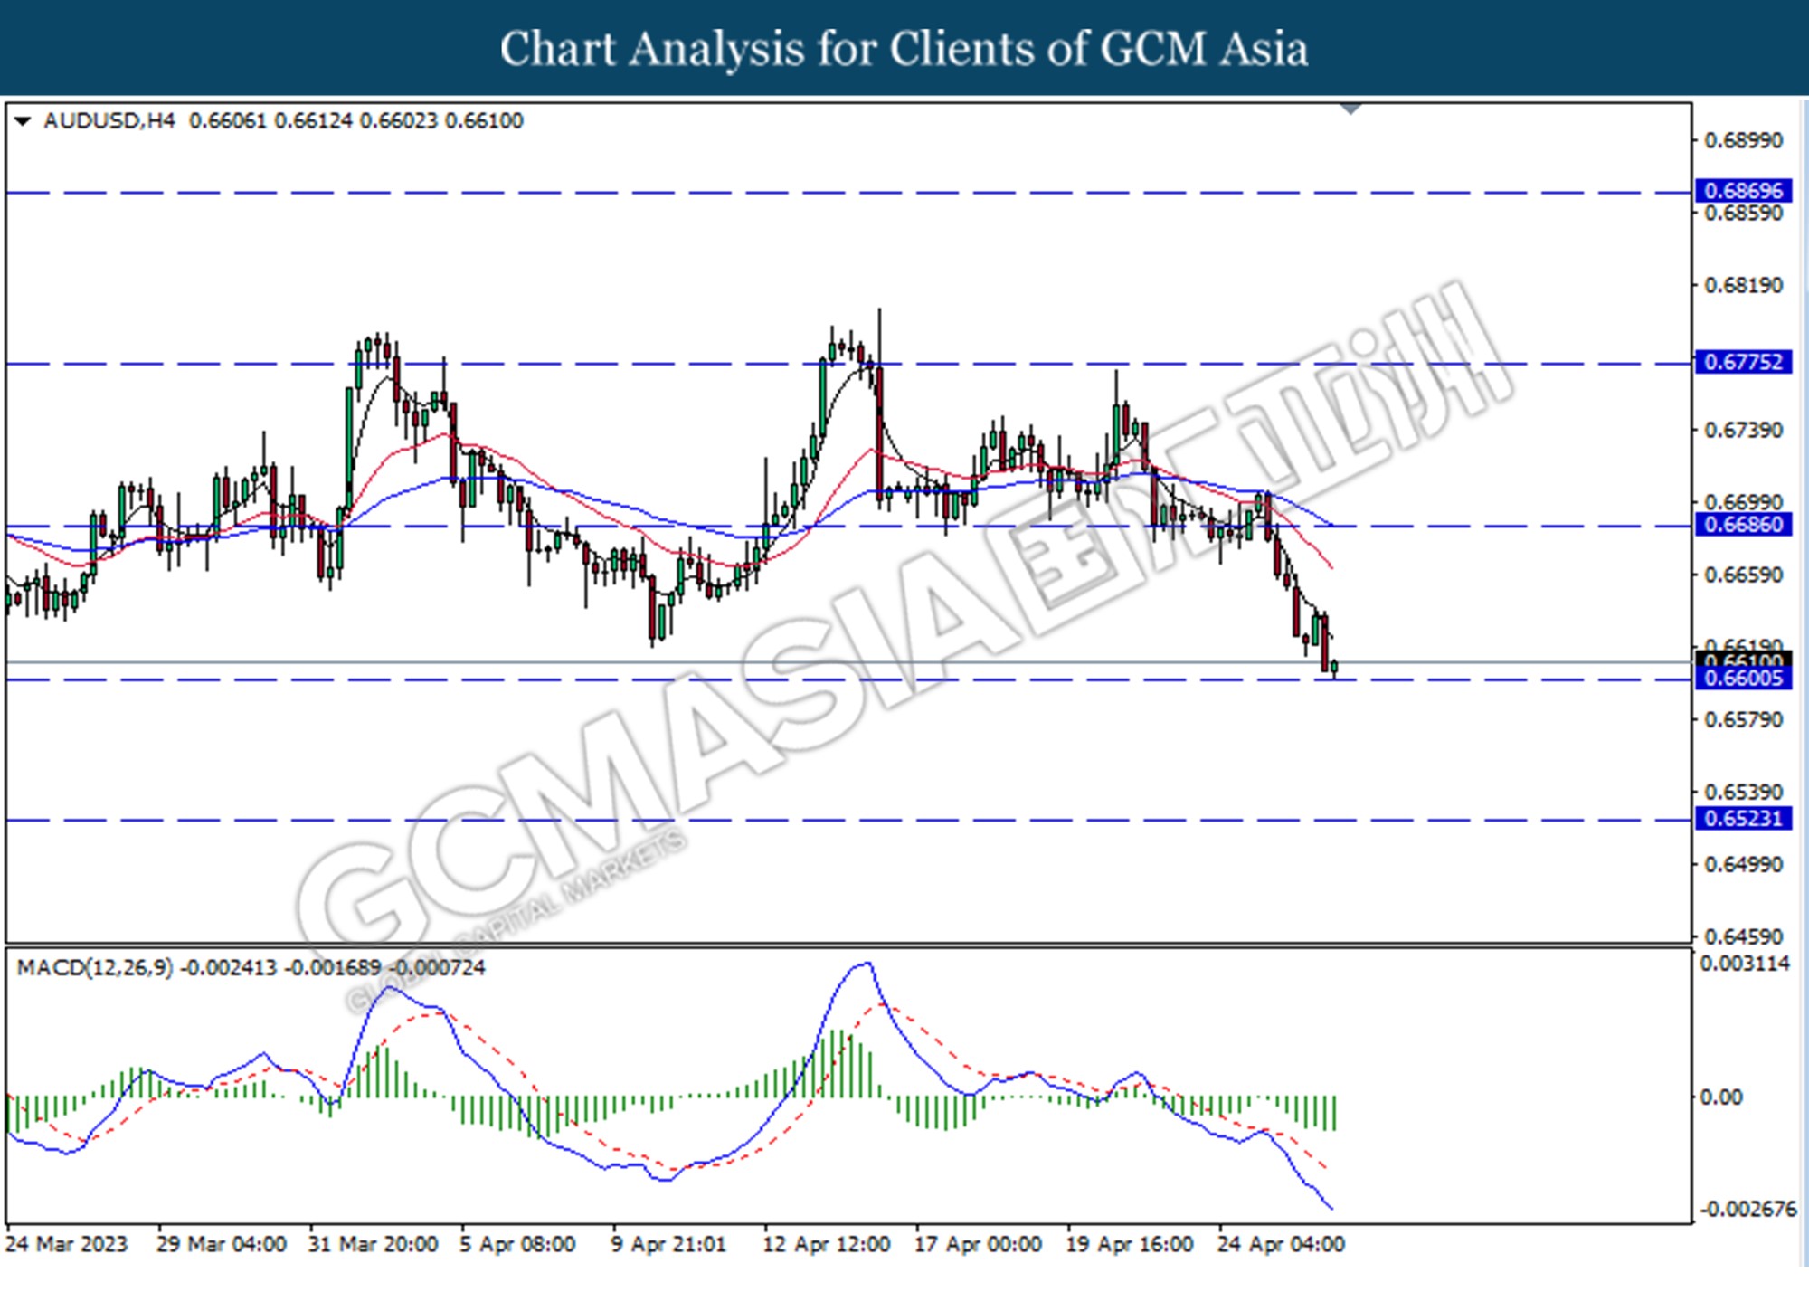Click the AUDUSD,H4 symbol title text

coord(109,121)
